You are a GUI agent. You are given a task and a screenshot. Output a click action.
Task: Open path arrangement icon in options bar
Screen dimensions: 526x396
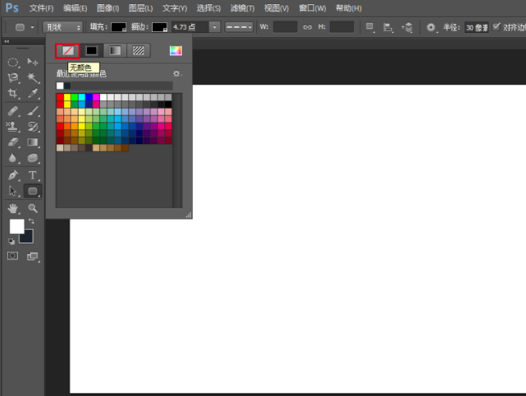(x=407, y=27)
